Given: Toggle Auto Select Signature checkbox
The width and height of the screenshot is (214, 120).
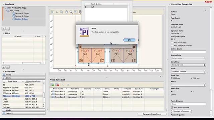Looking at the screenshot, I should [172, 107].
